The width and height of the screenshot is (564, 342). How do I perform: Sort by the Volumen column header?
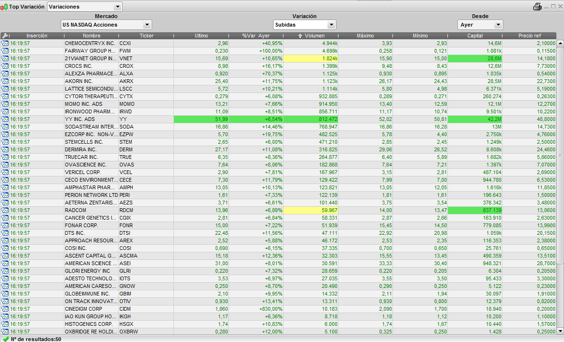pyautogui.click(x=311, y=36)
